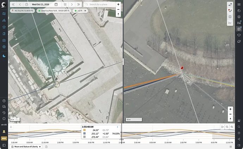This screenshot has height=149, width=243.
Task: Open the map view in sidebar
Action: [4, 14]
